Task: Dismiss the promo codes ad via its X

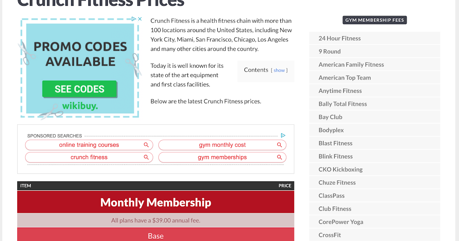Action: point(140,18)
